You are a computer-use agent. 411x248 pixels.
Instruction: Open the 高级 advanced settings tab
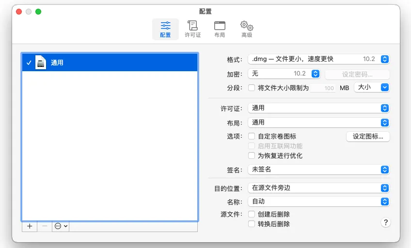(247, 29)
